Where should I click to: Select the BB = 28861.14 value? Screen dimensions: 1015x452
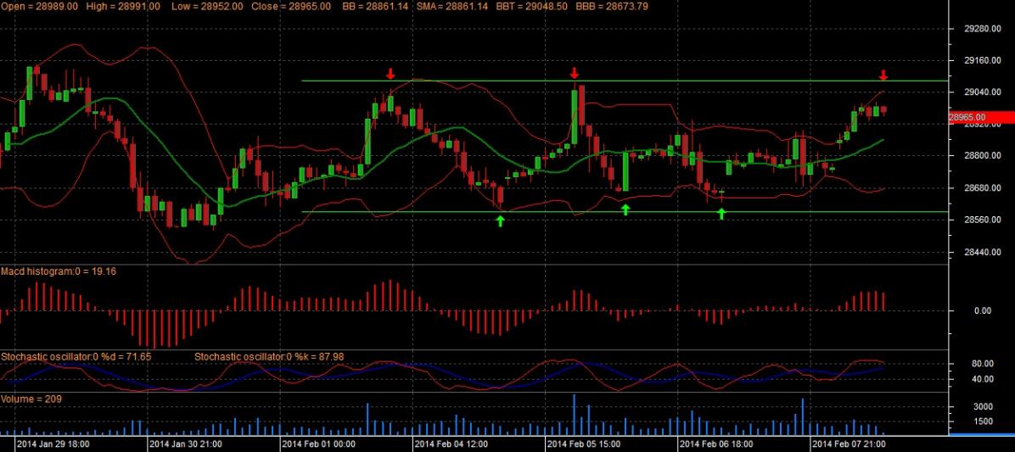(376, 6)
